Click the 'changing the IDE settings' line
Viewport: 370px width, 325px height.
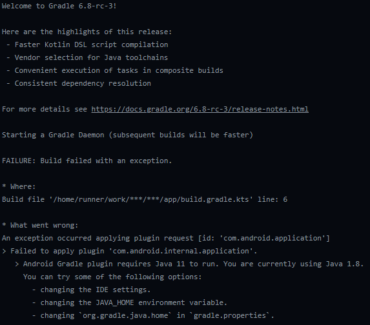pyautogui.click(x=91, y=290)
